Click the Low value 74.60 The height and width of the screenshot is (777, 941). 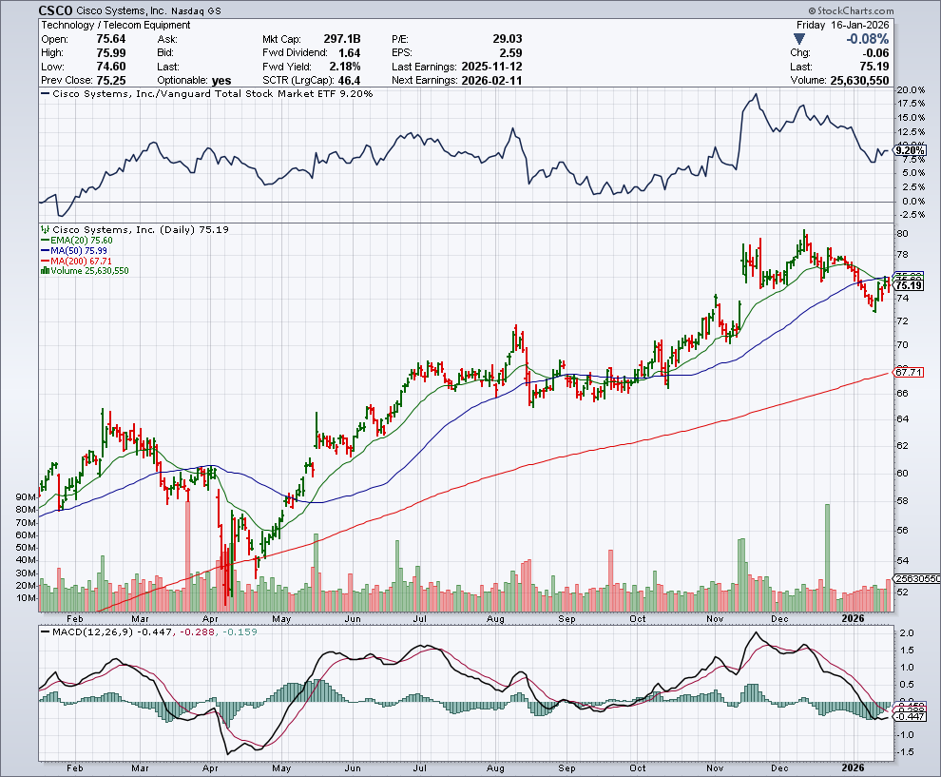[111, 67]
